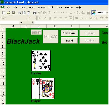Open the Font name dropdown arrow
109x105 pixels.
pos(27,18)
